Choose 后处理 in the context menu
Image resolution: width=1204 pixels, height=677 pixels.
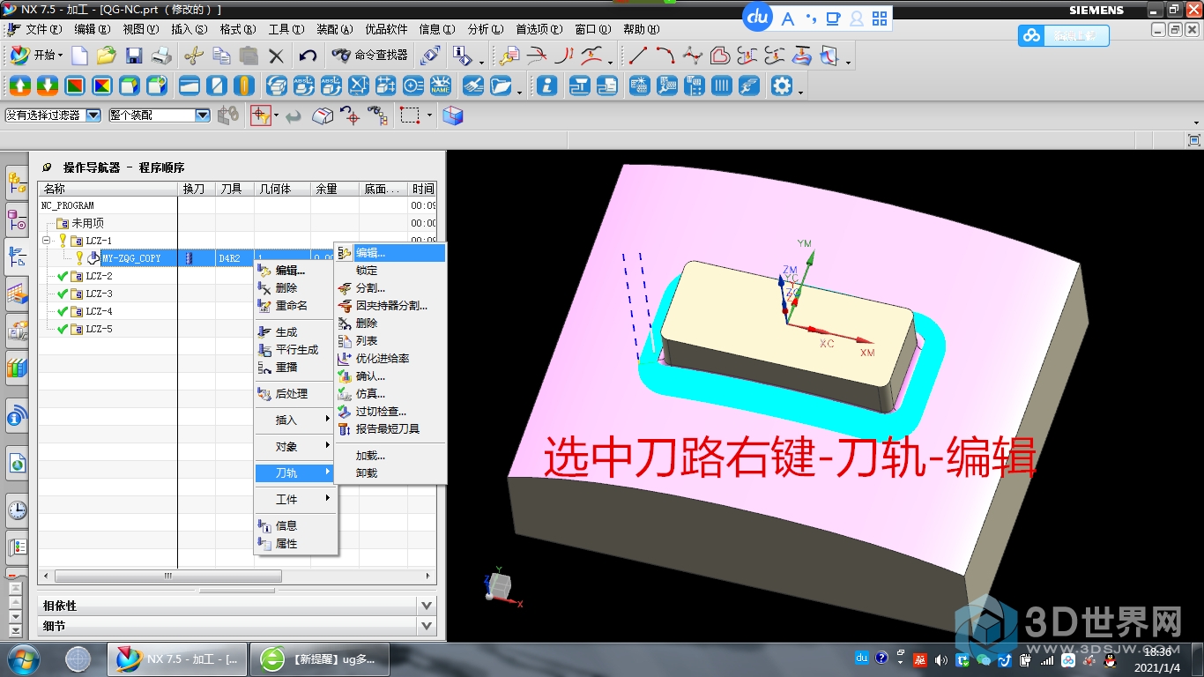click(295, 394)
